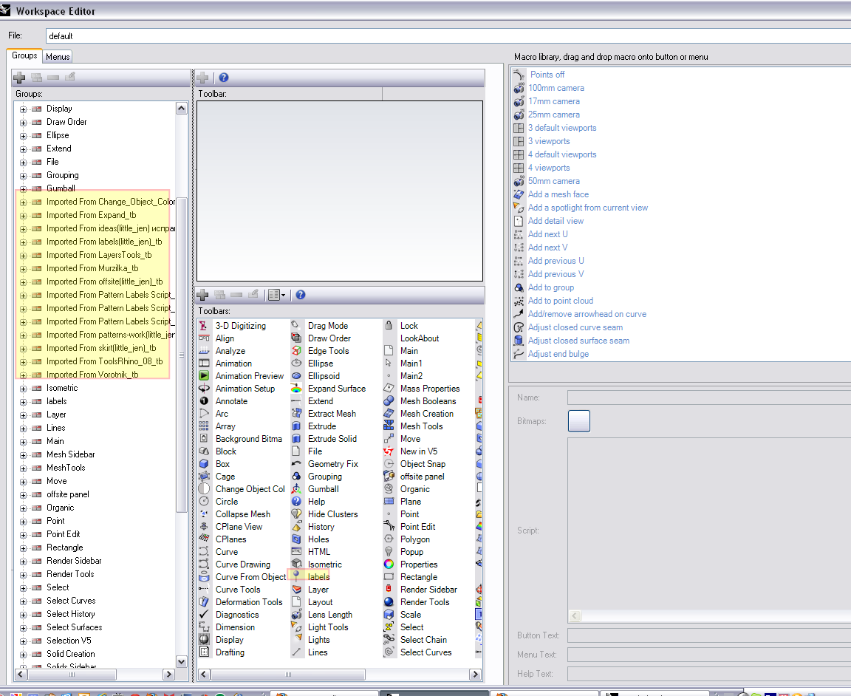The width and height of the screenshot is (851, 696).
Task: Click the Render Tools sphere icon
Action: [389, 602]
